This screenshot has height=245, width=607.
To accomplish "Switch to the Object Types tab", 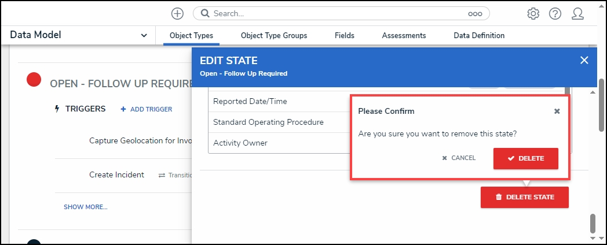I will coord(191,36).
